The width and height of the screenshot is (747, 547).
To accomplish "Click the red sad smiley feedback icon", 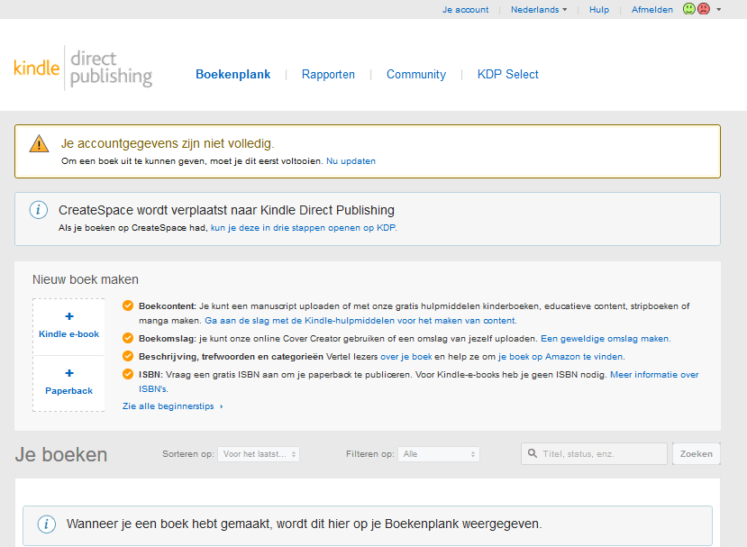I will coord(704,9).
